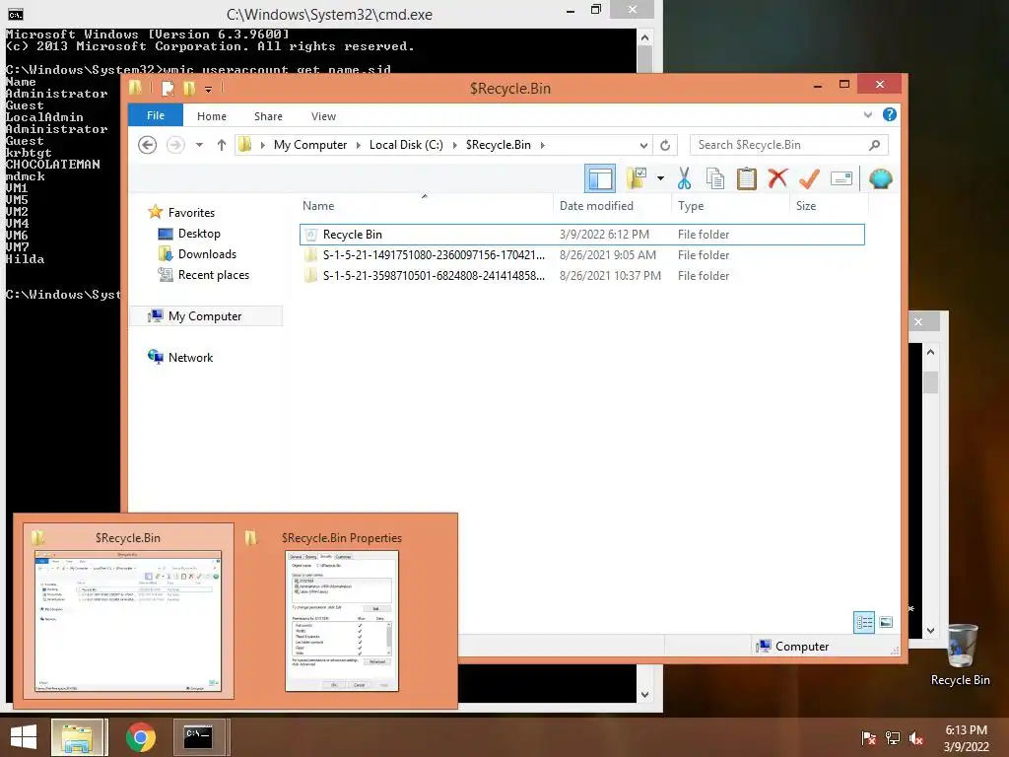Launch Google Chrome from taskbar
Viewport: 1009px width, 757px height.
click(x=140, y=737)
